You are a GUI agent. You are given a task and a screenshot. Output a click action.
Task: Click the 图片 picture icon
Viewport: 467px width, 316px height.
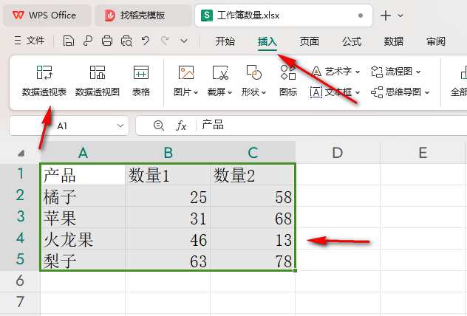tap(186, 72)
